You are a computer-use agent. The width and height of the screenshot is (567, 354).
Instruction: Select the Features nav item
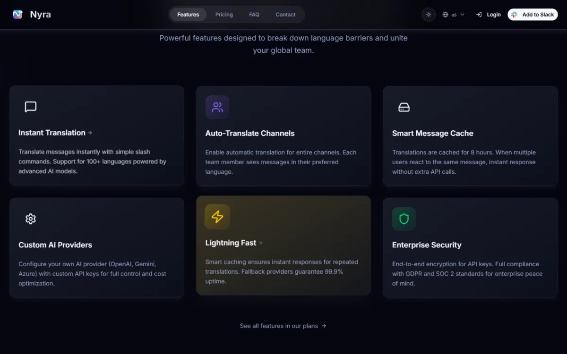tap(188, 15)
